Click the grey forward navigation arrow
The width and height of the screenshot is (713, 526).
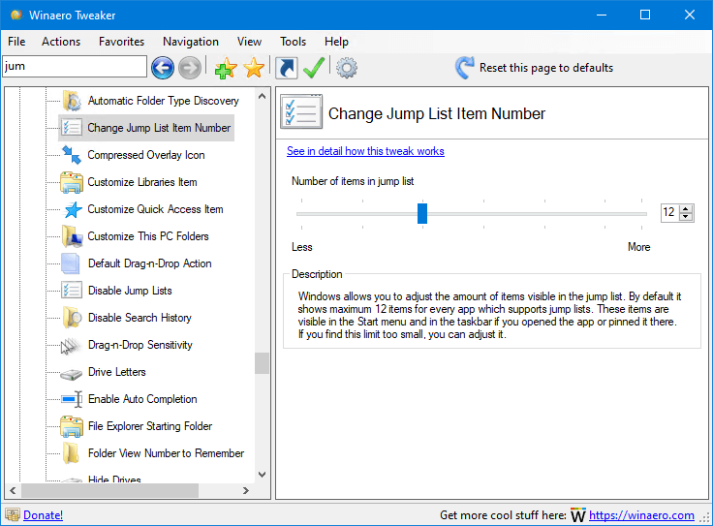190,68
